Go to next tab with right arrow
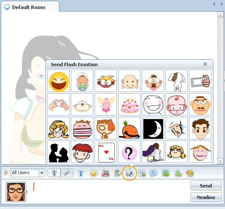This screenshot has width=225, height=209. [222, 4]
